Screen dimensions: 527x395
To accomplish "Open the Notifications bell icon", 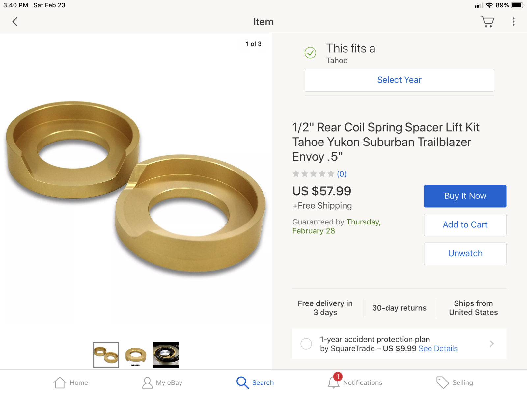I will (334, 382).
